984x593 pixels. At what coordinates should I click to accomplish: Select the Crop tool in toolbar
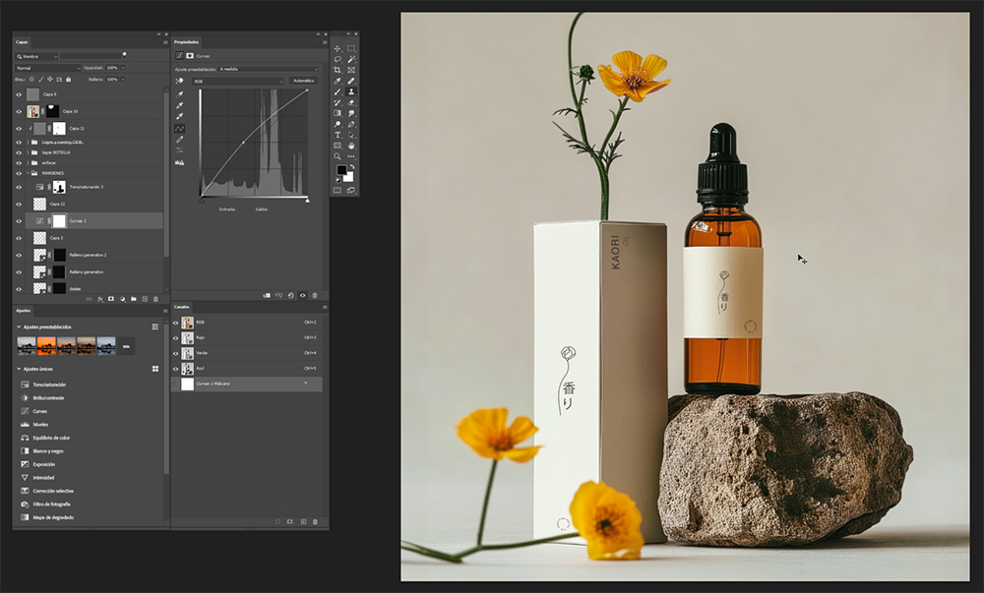pos(338,70)
